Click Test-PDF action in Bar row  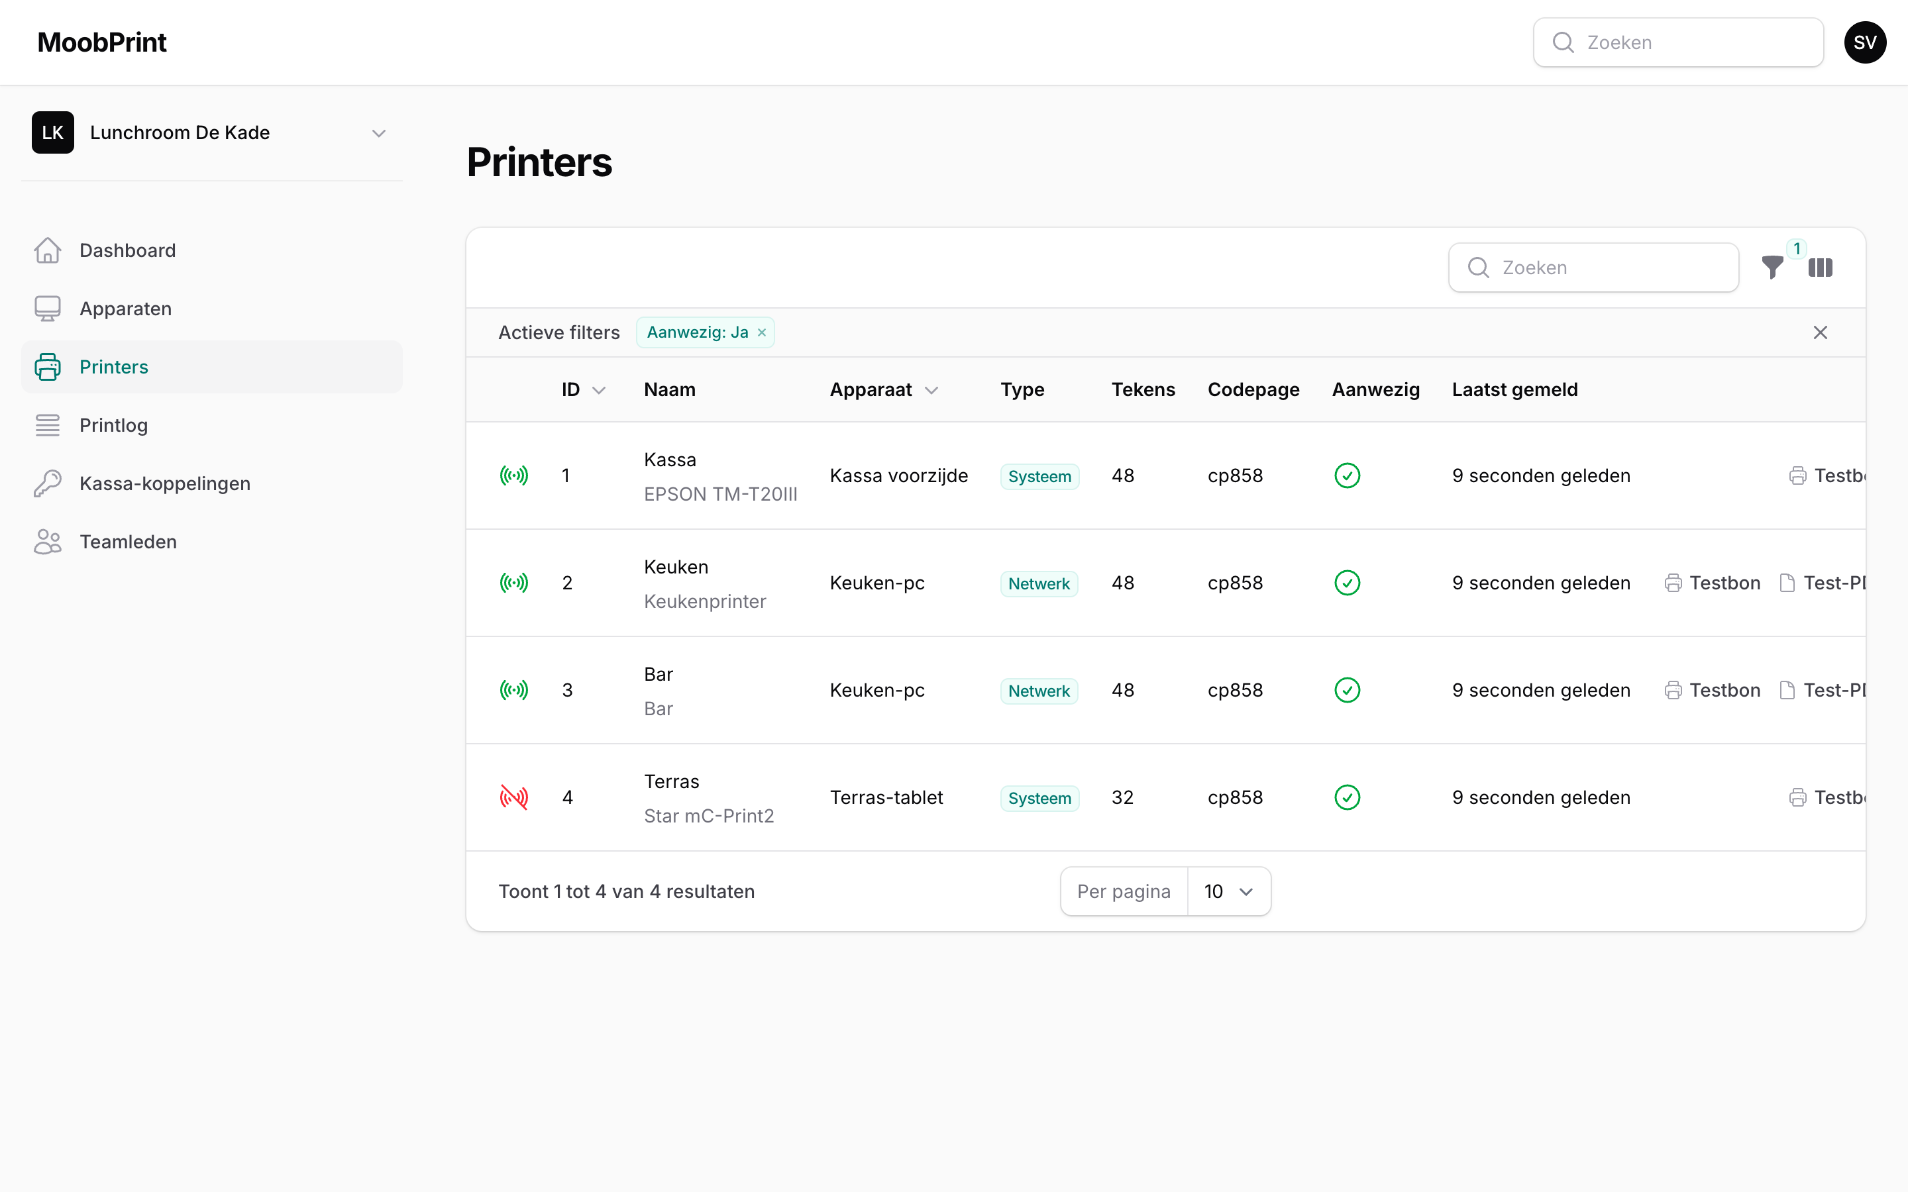pos(1822,690)
